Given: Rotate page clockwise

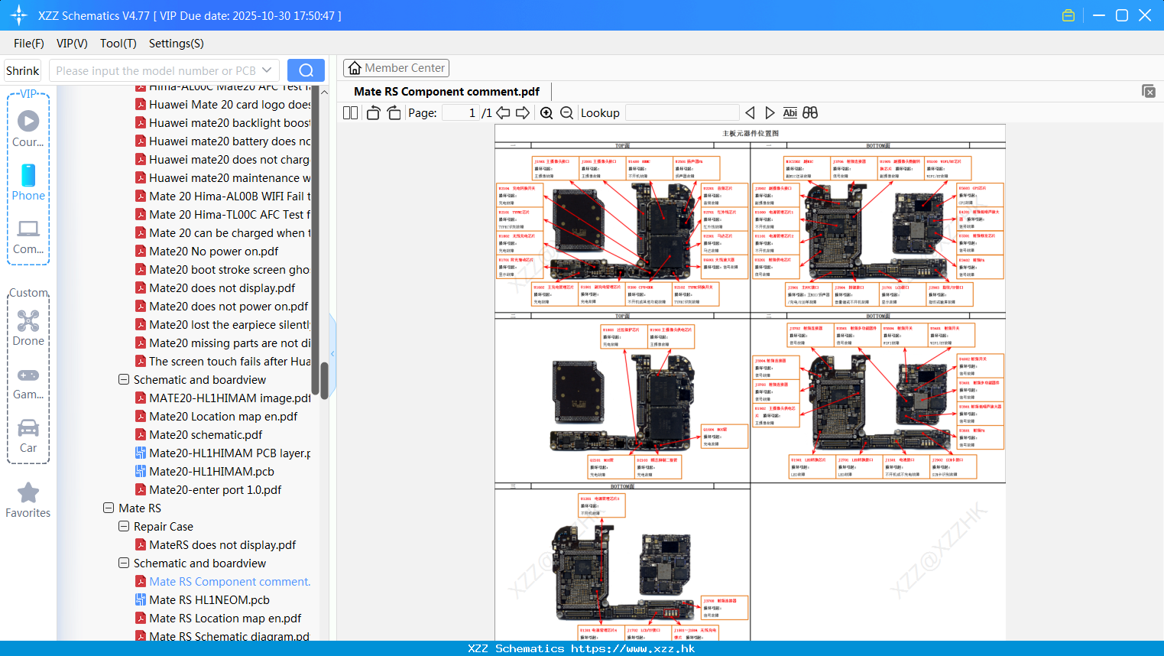Looking at the screenshot, I should (394, 112).
